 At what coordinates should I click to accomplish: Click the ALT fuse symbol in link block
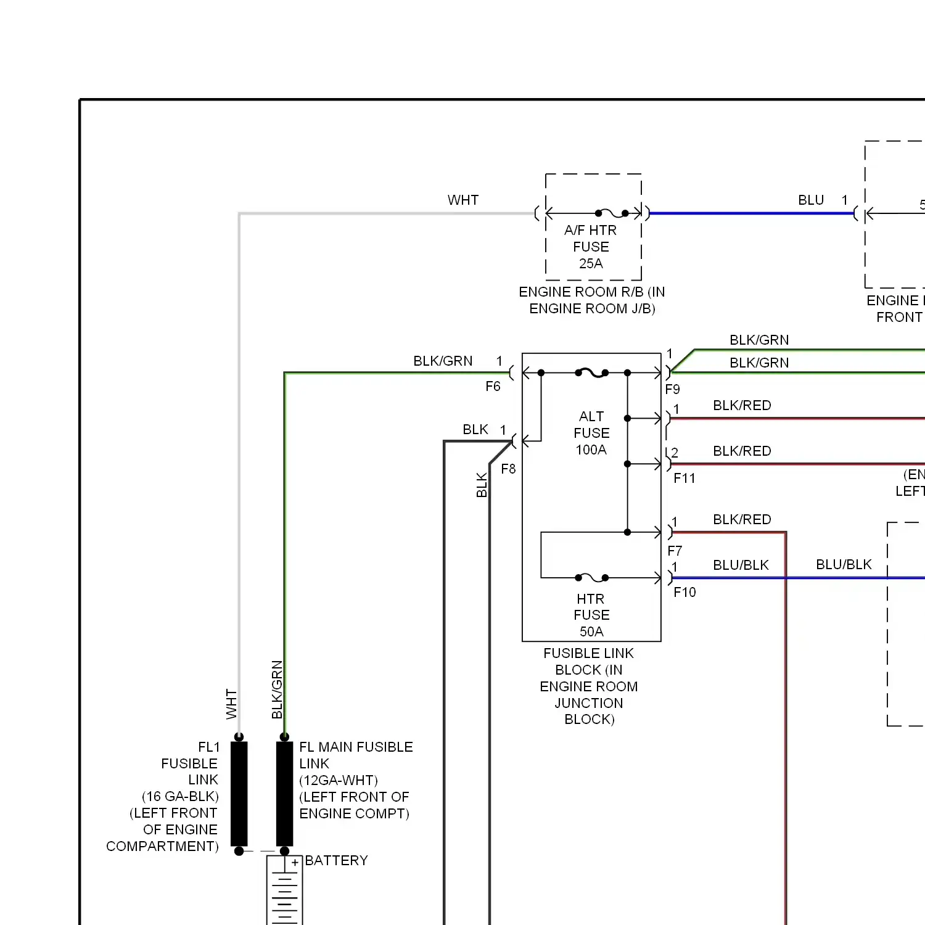click(592, 372)
